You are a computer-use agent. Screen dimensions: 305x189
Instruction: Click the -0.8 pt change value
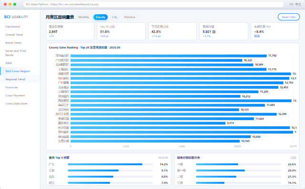tap(104, 36)
